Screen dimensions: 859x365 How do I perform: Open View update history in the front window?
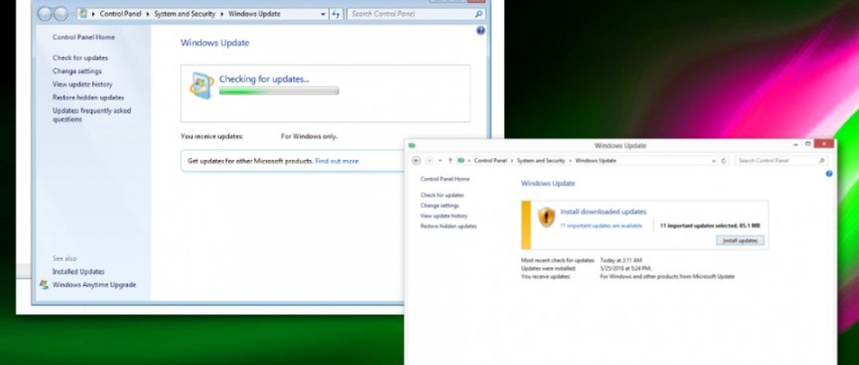click(x=444, y=216)
